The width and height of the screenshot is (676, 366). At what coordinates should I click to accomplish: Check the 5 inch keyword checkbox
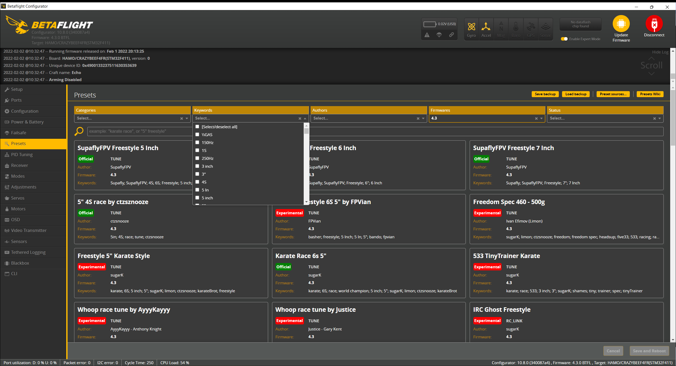(x=197, y=198)
